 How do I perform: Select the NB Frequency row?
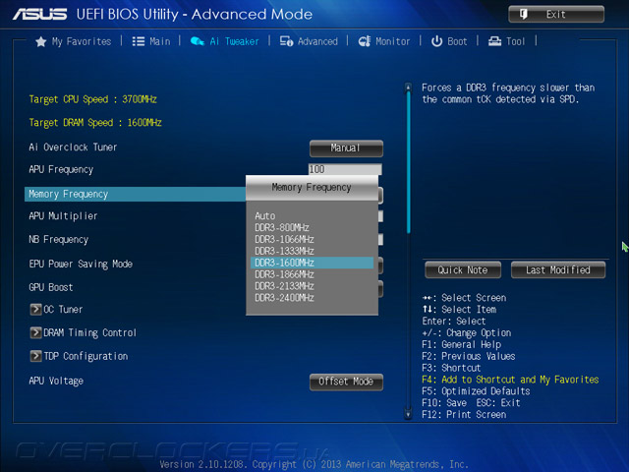(x=59, y=240)
